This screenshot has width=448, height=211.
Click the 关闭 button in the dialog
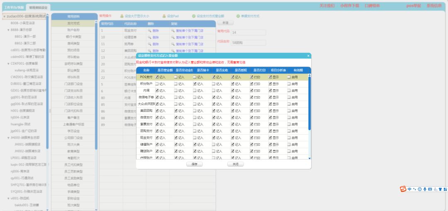(235, 164)
